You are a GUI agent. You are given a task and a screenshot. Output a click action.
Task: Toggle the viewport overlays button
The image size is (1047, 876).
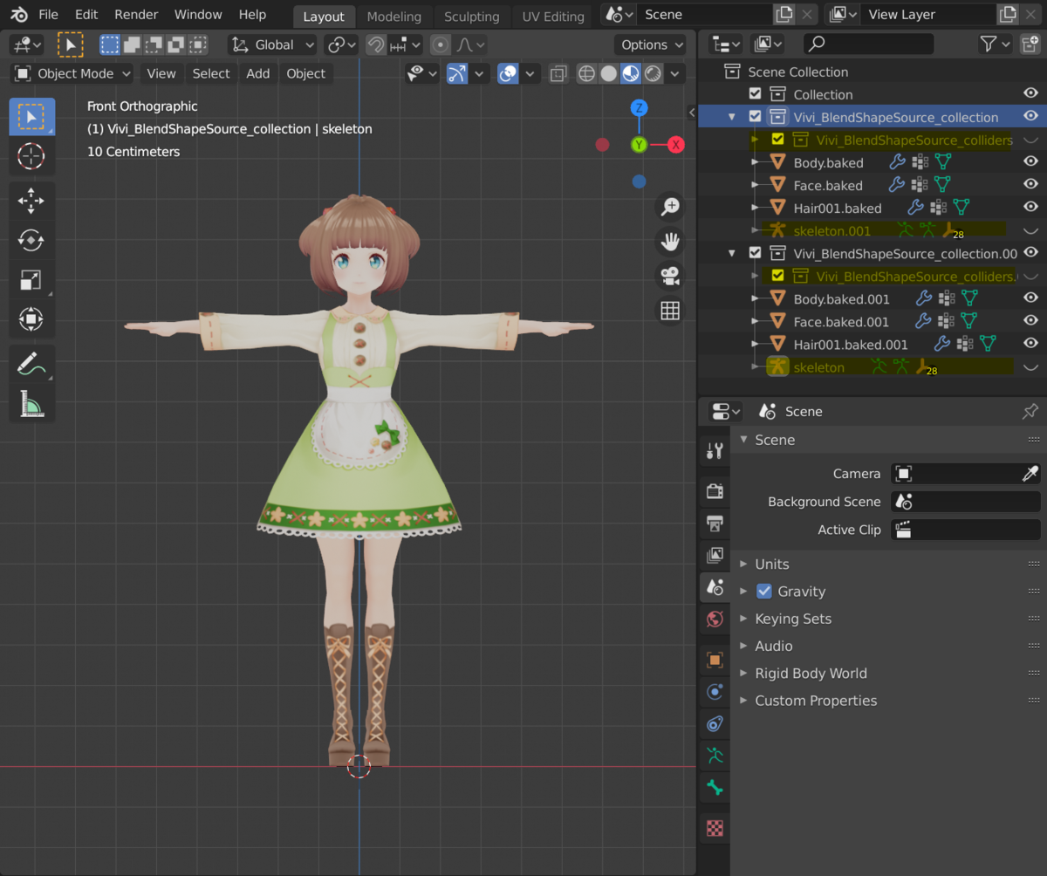tap(508, 74)
